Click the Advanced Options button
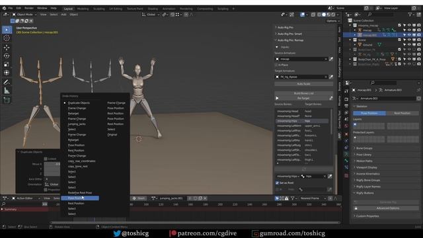423x238 pixels. [x=388, y=208]
